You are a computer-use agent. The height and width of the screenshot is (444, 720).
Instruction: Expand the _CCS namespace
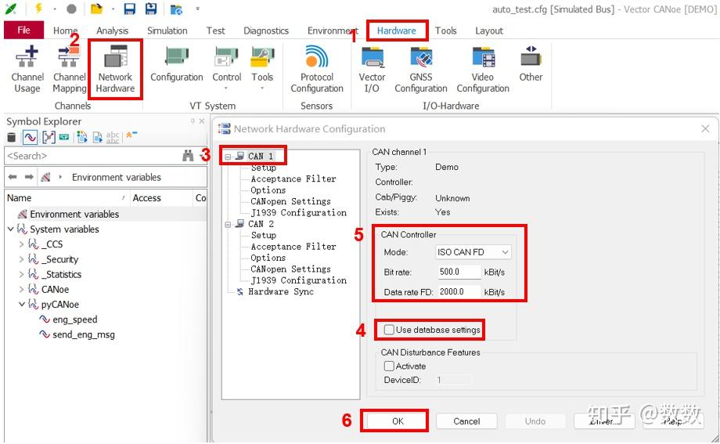coord(21,244)
